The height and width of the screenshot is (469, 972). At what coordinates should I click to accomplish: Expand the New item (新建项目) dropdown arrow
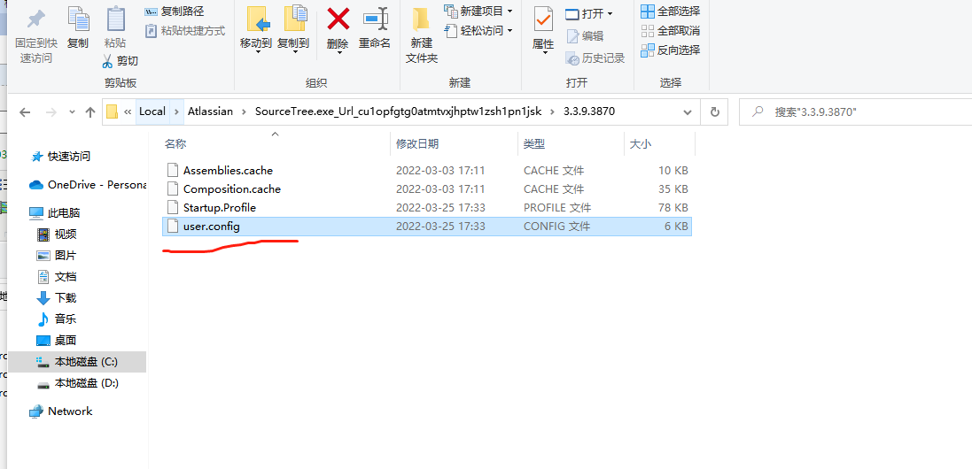click(509, 12)
